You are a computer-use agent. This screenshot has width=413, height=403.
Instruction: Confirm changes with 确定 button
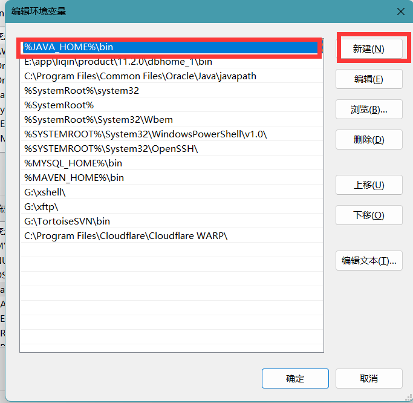point(295,379)
